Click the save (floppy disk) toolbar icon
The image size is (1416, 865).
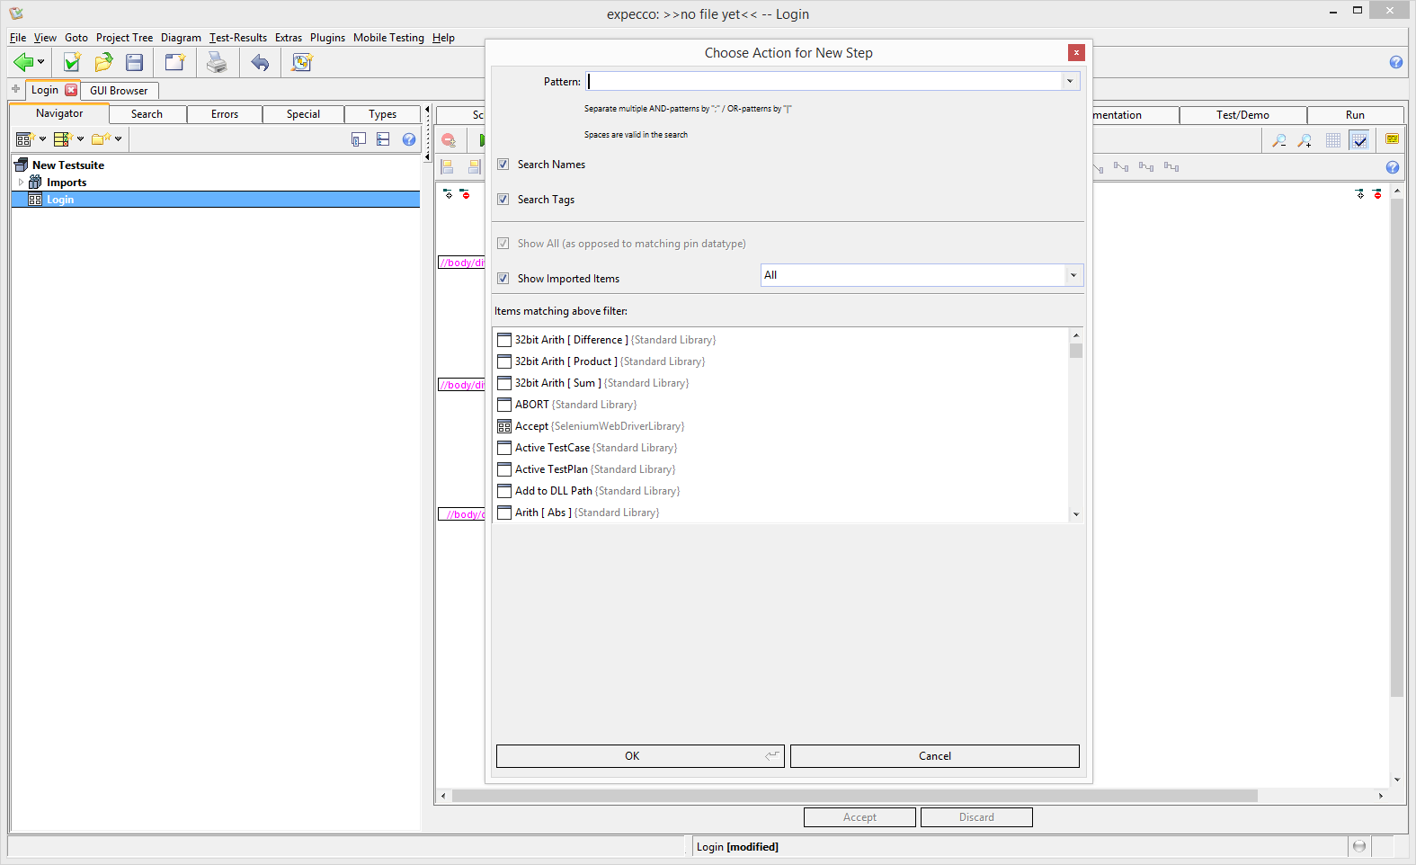point(135,62)
